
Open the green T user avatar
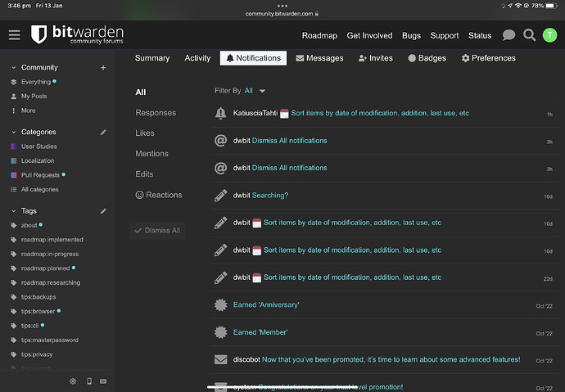(x=549, y=35)
